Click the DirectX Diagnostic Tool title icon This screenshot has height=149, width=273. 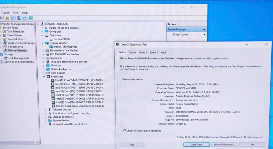pyautogui.click(x=118, y=44)
